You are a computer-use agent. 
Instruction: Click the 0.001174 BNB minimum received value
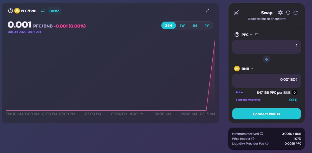[x=291, y=134]
